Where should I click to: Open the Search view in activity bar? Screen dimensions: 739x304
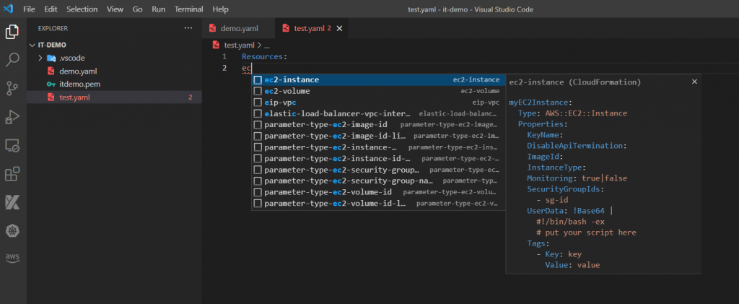12,60
